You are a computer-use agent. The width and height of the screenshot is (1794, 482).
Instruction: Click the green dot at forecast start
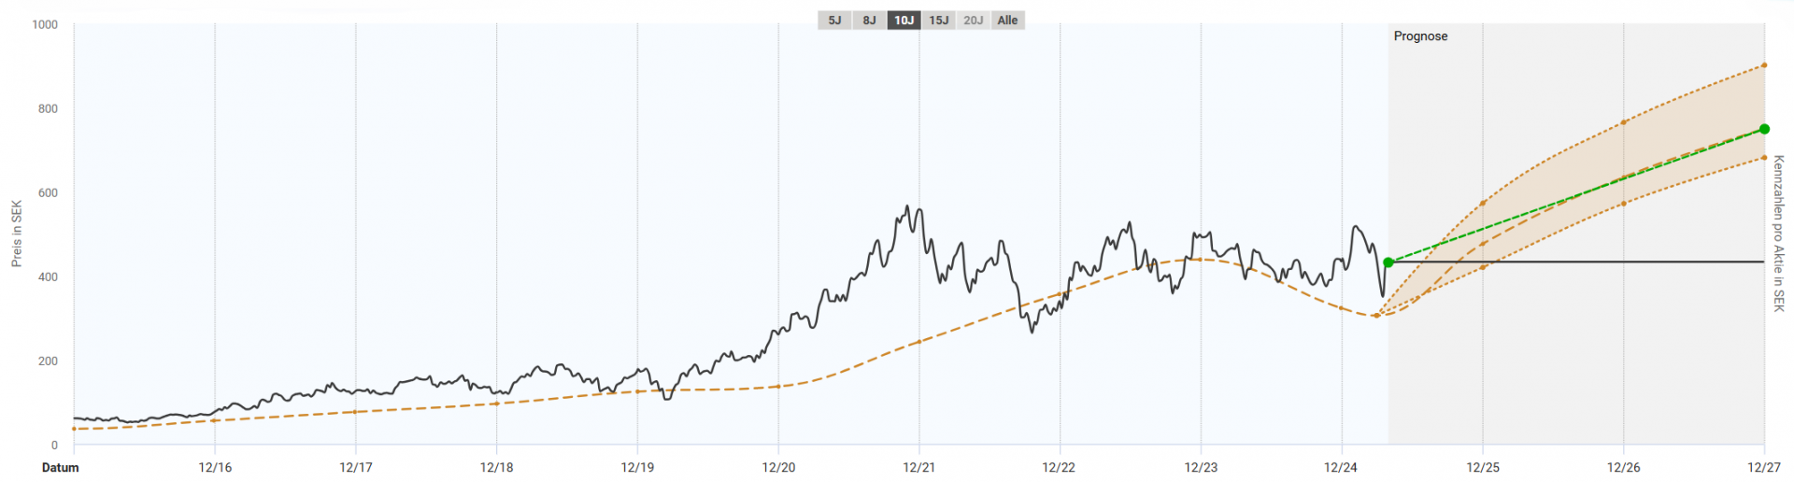coord(1388,262)
